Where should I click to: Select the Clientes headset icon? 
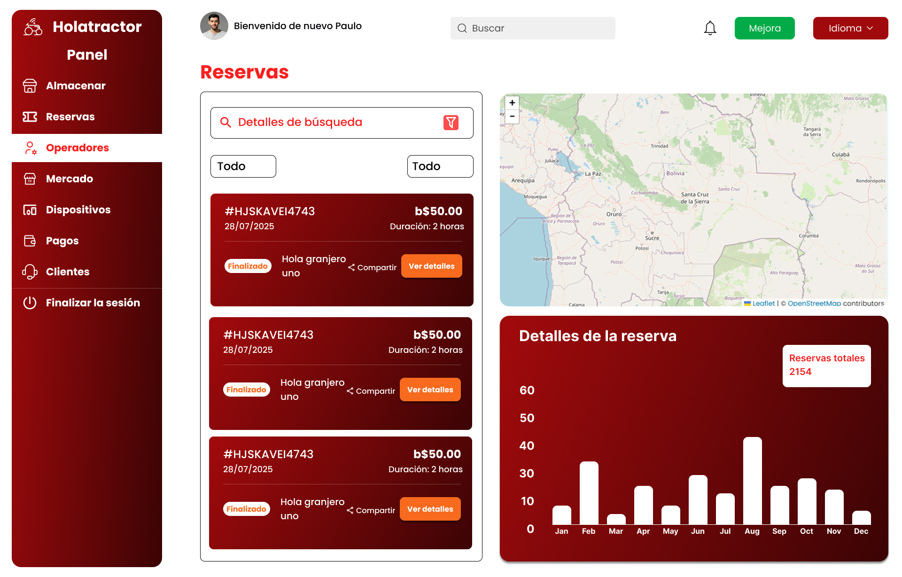click(30, 272)
